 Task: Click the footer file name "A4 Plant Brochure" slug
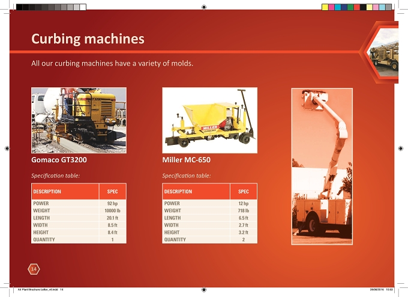click(x=40, y=289)
